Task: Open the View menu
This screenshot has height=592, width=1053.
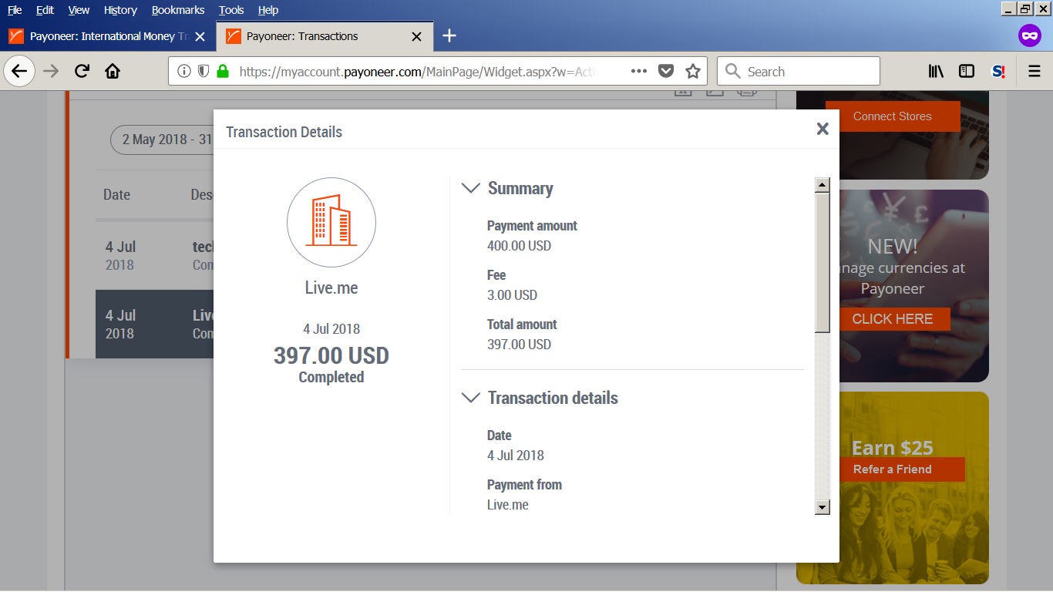Action: coord(79,10)
